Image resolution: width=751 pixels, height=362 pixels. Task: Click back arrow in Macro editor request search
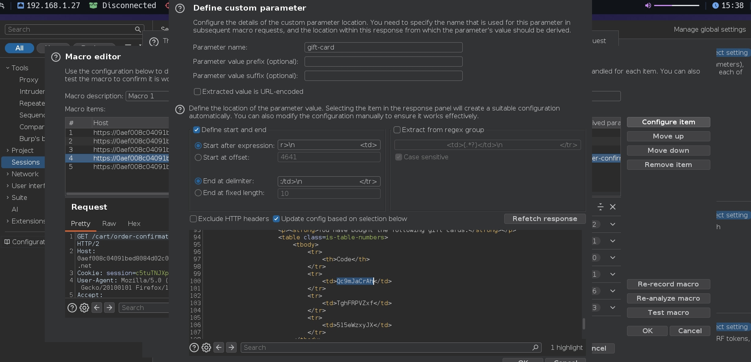[97, 308]
